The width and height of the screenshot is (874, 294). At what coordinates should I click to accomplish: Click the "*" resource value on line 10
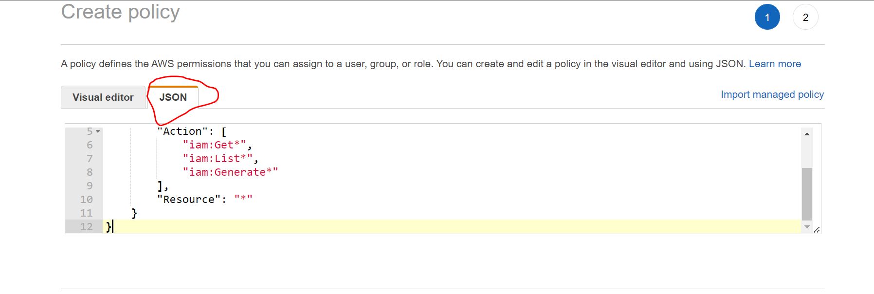(243, 199)
